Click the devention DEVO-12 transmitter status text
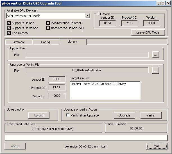 [x=85, y=146]
